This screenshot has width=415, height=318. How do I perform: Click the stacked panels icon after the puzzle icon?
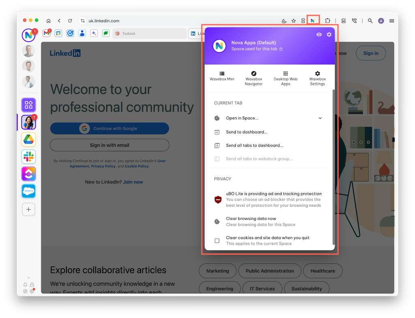tap(344, 21)
